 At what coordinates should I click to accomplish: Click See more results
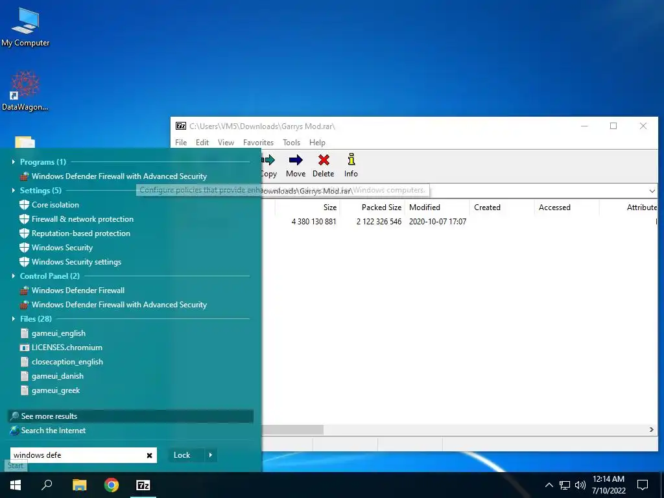click(x=131, y=416)
